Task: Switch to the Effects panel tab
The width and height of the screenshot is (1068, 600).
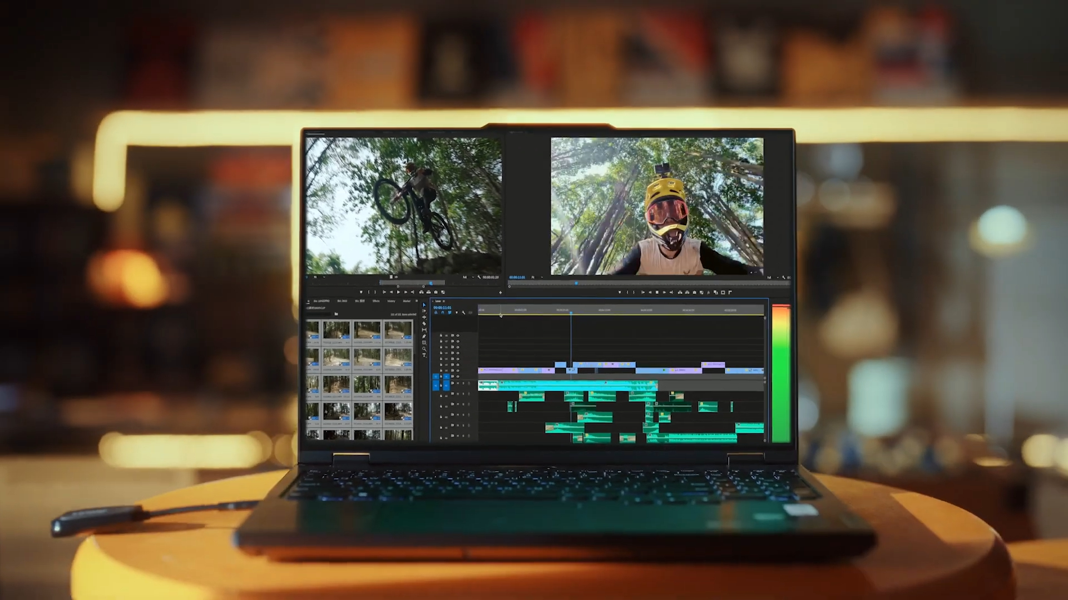Action: point(376,301)
